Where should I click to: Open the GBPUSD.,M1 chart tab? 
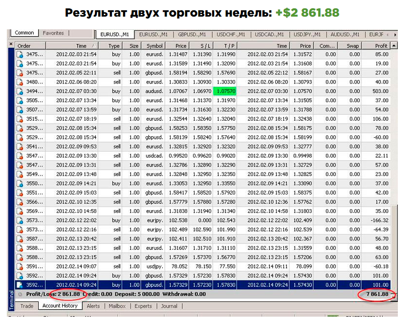[192, 35]
